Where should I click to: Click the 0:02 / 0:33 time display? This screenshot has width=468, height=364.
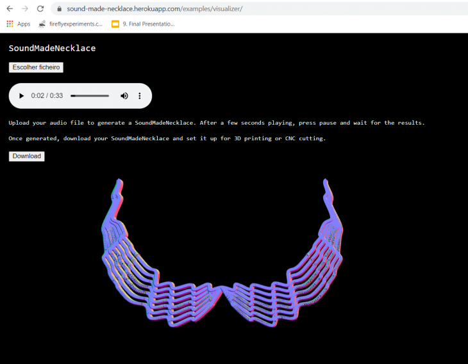[47, 96]
